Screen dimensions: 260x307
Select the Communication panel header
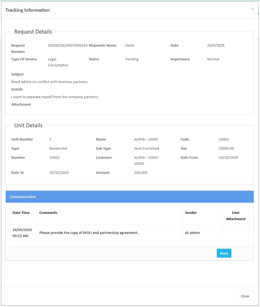[130, 197]
